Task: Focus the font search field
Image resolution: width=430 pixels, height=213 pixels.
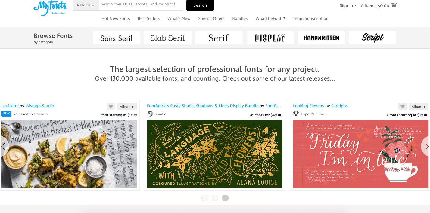Action: click(141, 5)
